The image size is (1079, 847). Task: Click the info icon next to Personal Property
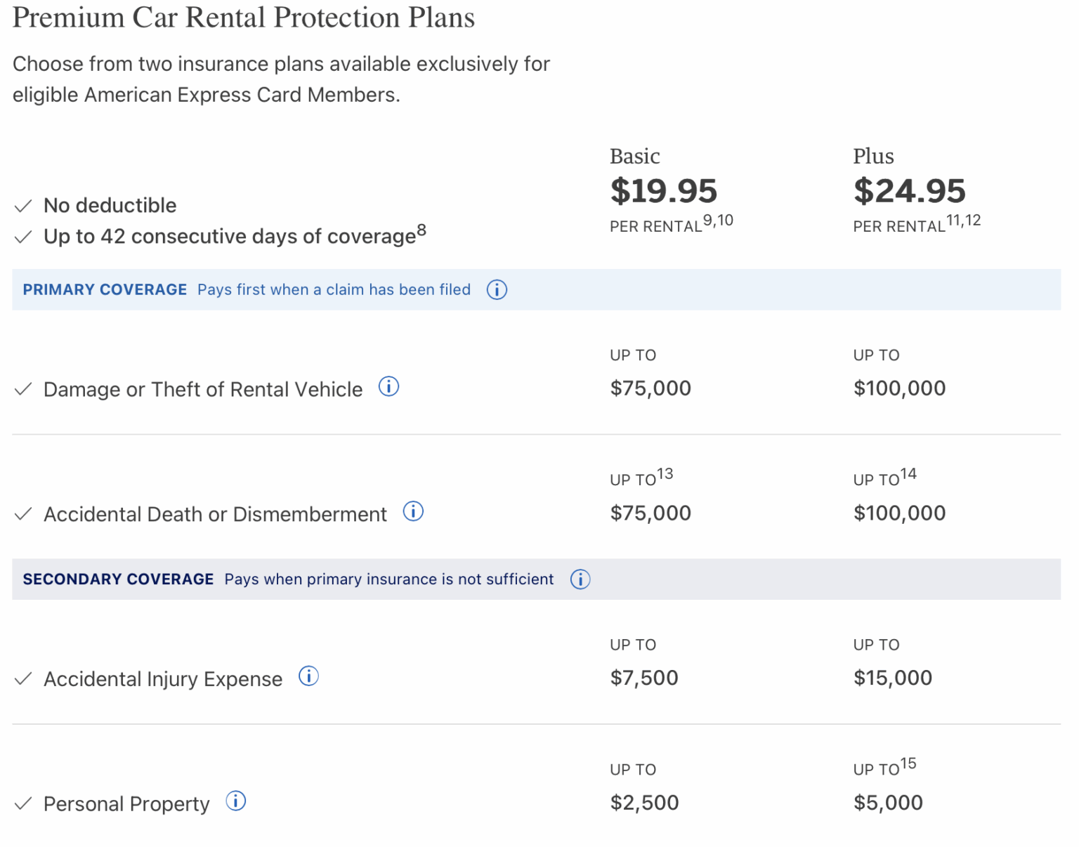click(x=237, y=801)
